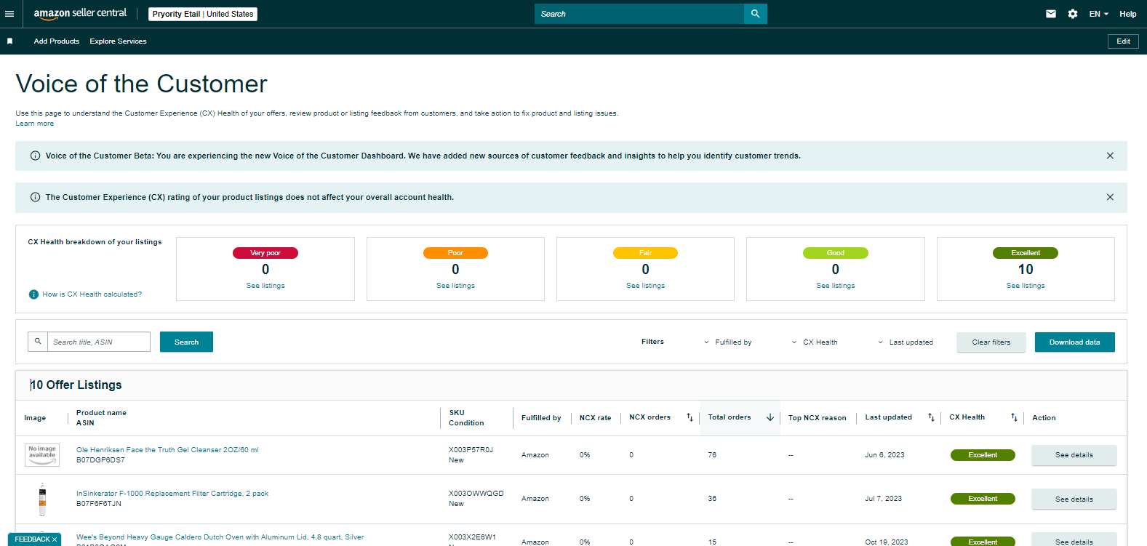Click ASIN B07F6F6TJN

tap(99, 504)
